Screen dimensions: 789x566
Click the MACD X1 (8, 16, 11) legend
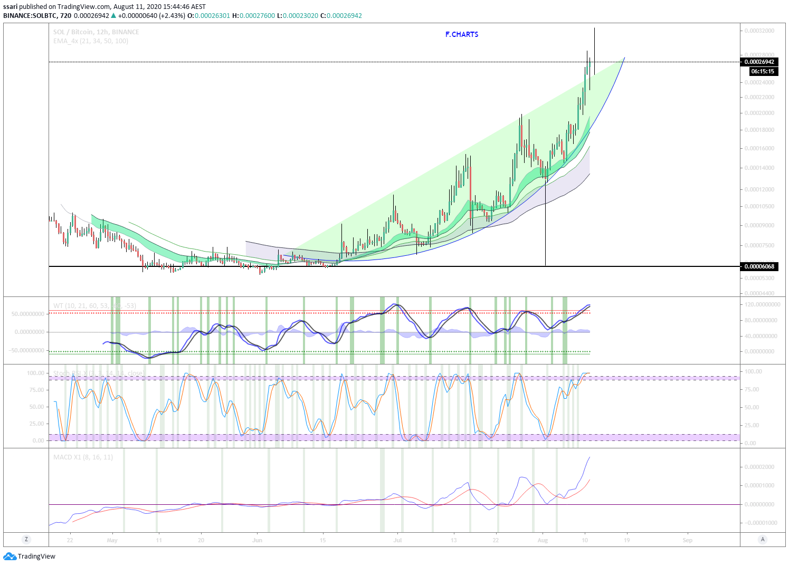83,457
